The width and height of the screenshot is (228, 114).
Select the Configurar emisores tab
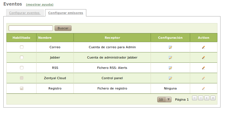[66, 13]
